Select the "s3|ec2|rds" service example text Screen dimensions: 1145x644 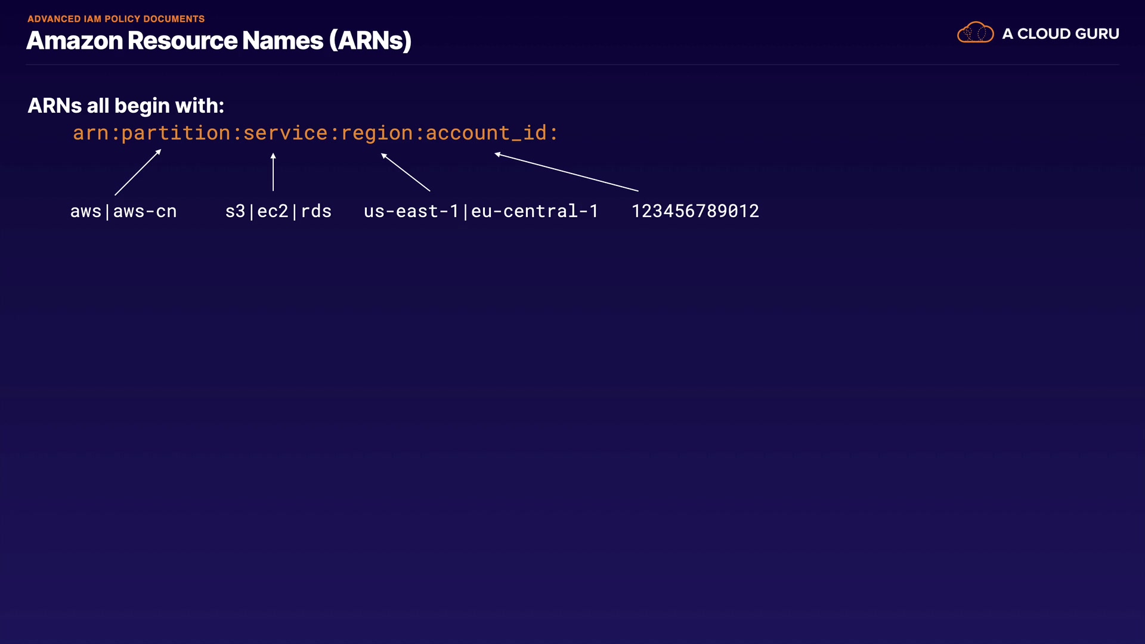pyautogui.click(x=278, y=211)
